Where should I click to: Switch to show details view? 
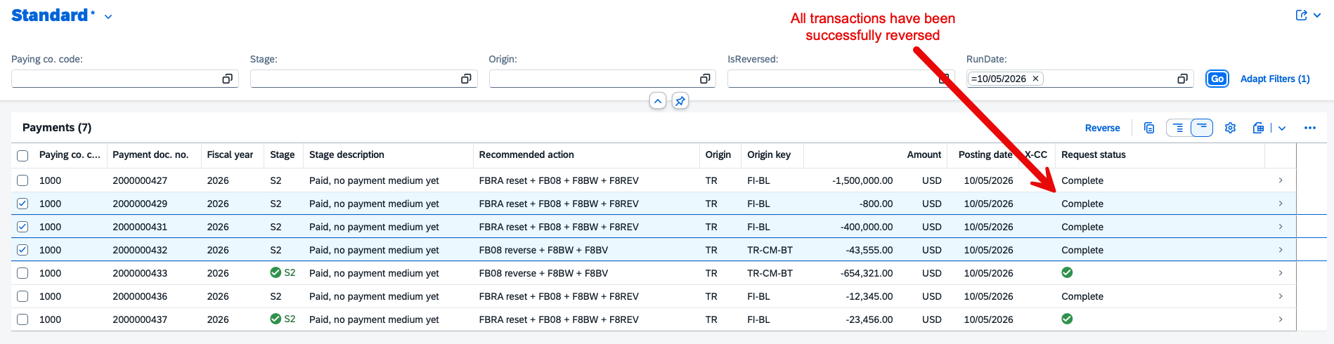(x=1178, y=128)
